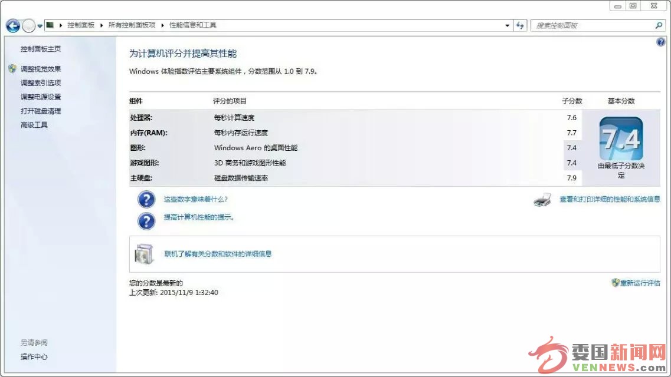The height and width of the screenshot is (377, 671).
Task: Click the magnifier search icon
Action: (659, 25)
